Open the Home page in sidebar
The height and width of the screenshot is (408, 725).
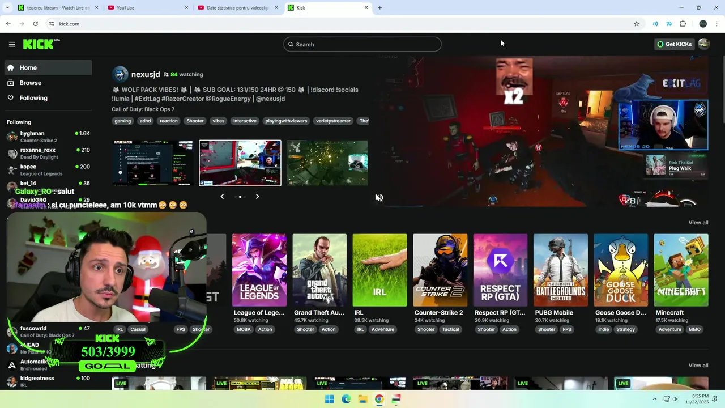[48, 67]
